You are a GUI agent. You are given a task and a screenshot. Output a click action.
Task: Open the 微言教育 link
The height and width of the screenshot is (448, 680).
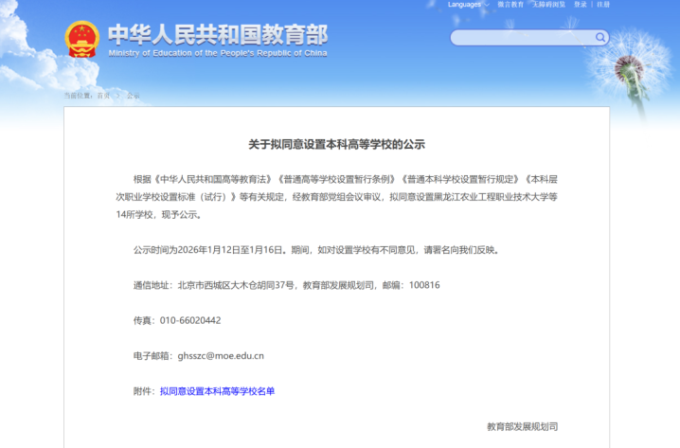[x=510, y=5]
